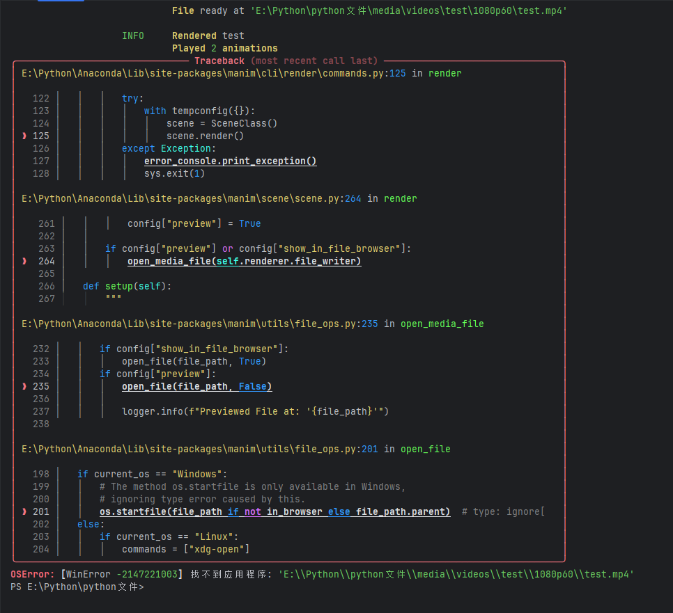Click 'open_file(file_path, True)' line
673x613 pixels.
pyautogui.click(x=194, y=361)
